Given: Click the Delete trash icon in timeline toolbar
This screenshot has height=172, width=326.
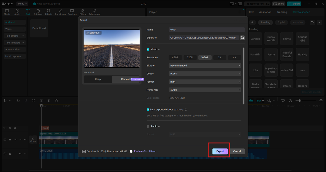Looking at the screenshot, I should tap(57, 101).
